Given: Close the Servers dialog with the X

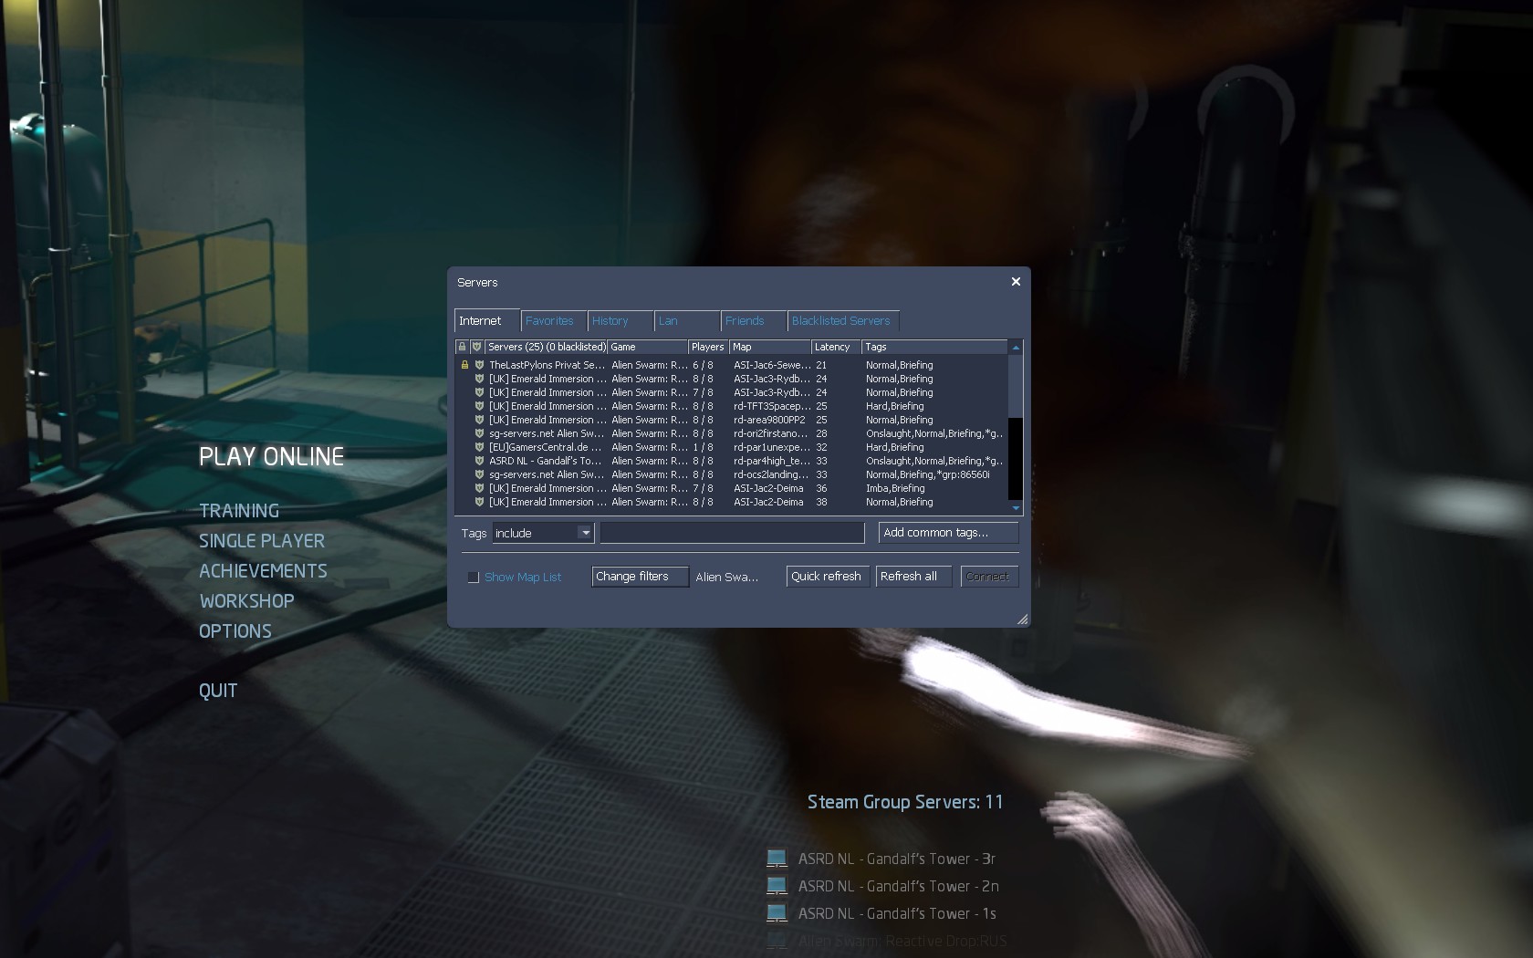Looking at the screenshot, I should (x=1016, y=282).
